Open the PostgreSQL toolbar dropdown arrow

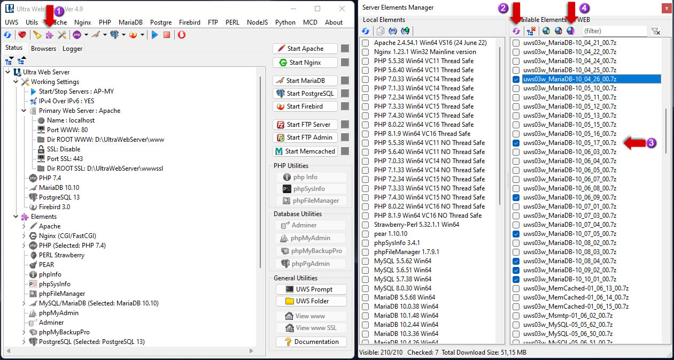123,35
